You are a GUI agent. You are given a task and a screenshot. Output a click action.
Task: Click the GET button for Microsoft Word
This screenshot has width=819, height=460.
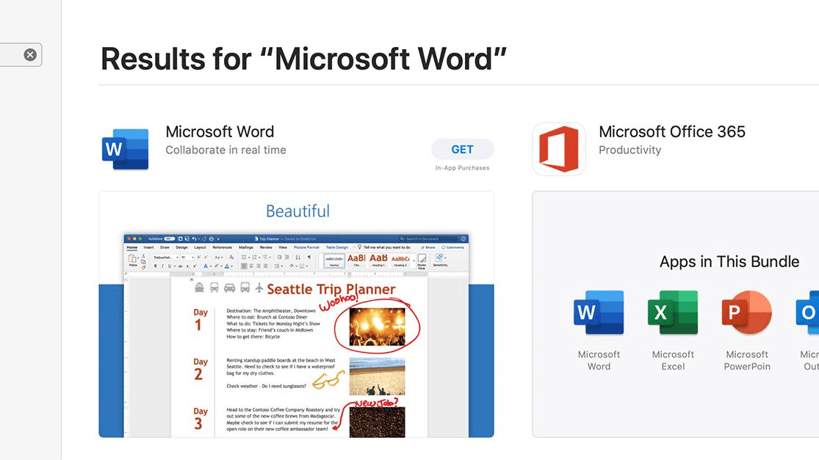pyautogui.click(x=462, y=149)
